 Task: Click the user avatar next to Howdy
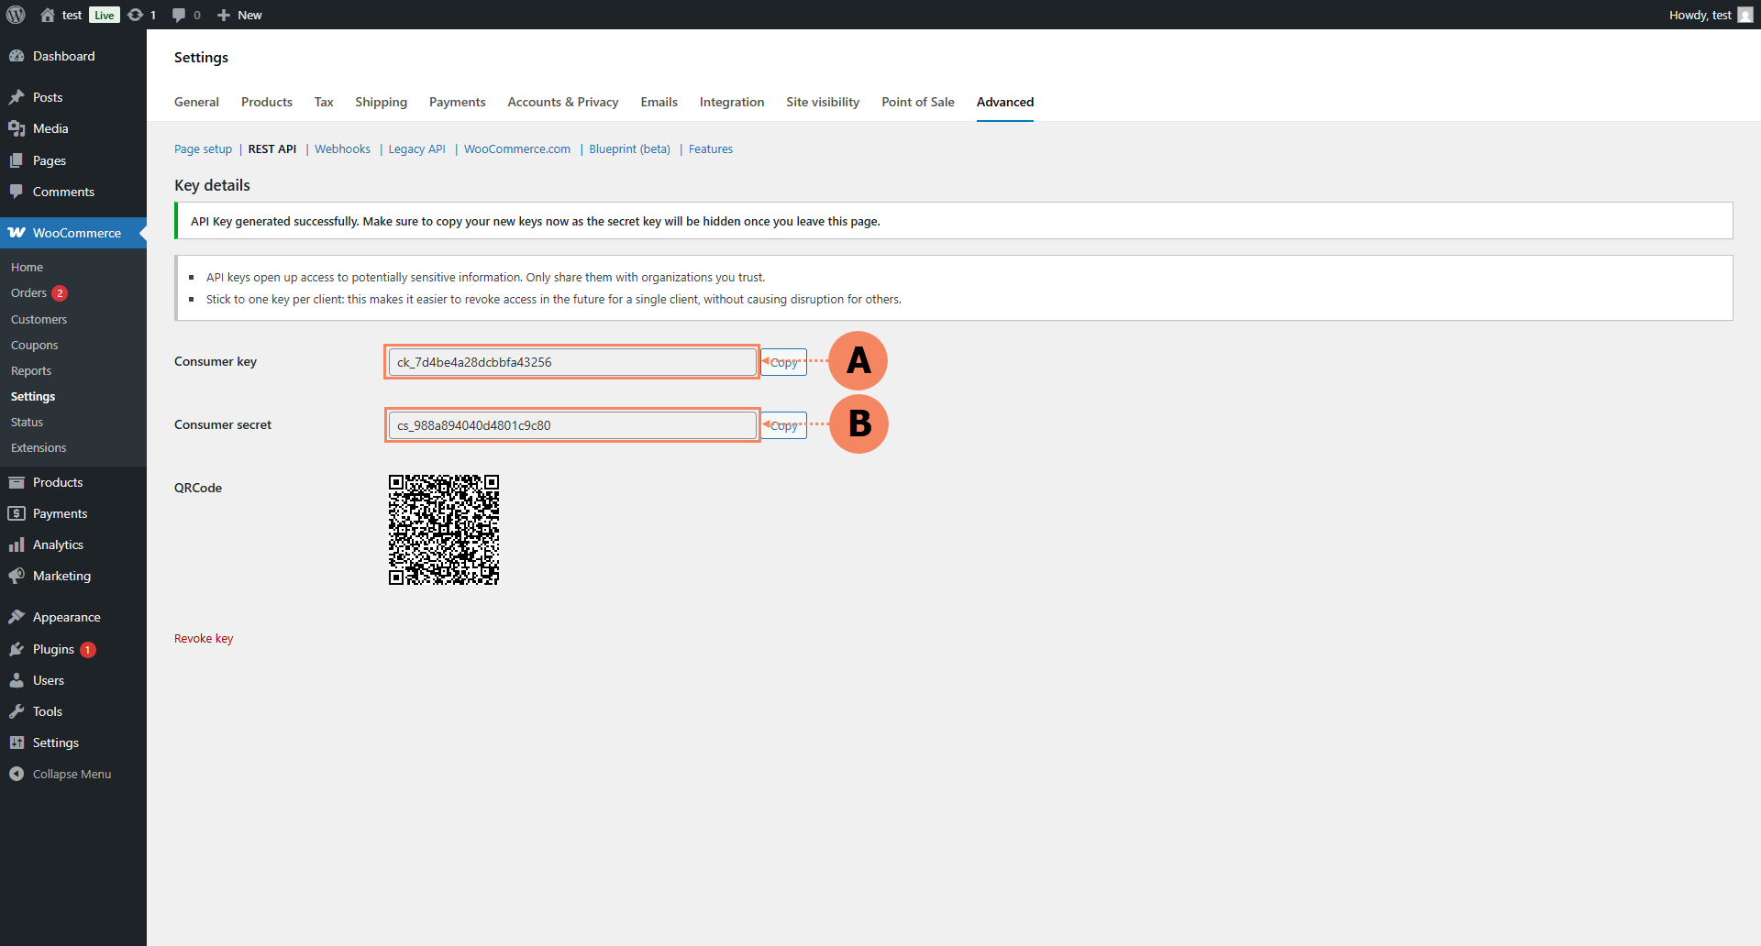coord(1745,15)
